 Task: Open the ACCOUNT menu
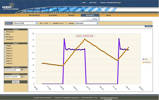coord(53,15)
